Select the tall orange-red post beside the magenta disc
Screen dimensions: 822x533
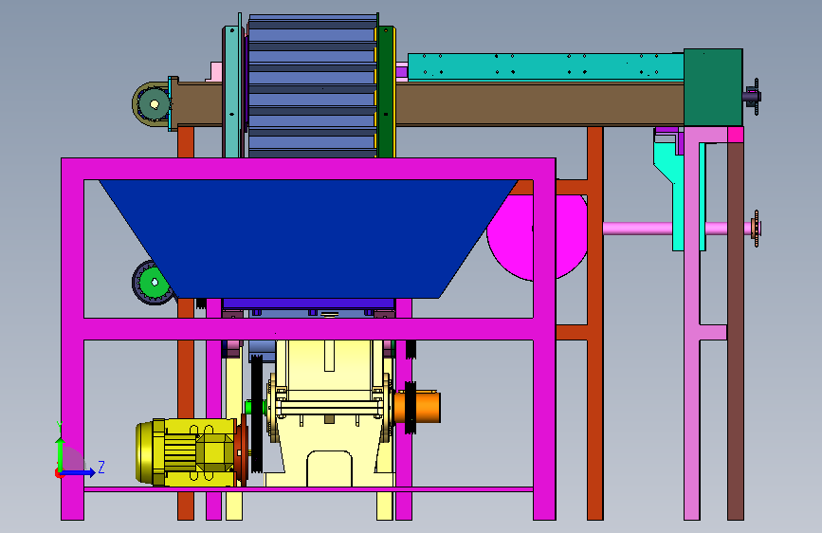pos(595,323)
